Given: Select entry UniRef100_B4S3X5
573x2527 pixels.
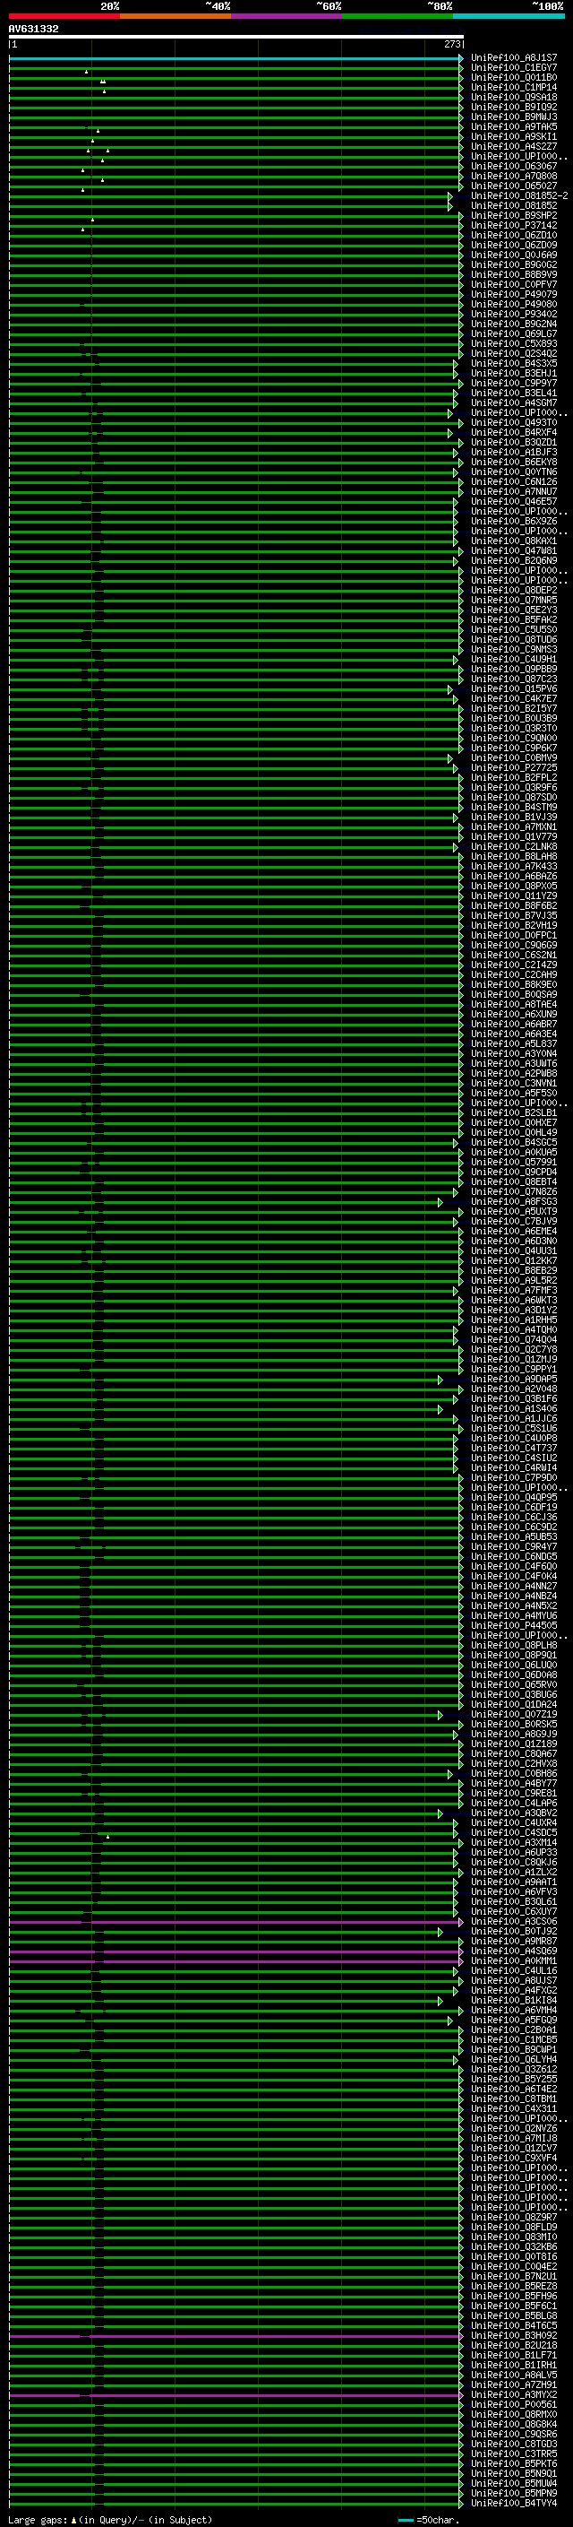Looking at the screenshot, I should [x=514, y=363].
